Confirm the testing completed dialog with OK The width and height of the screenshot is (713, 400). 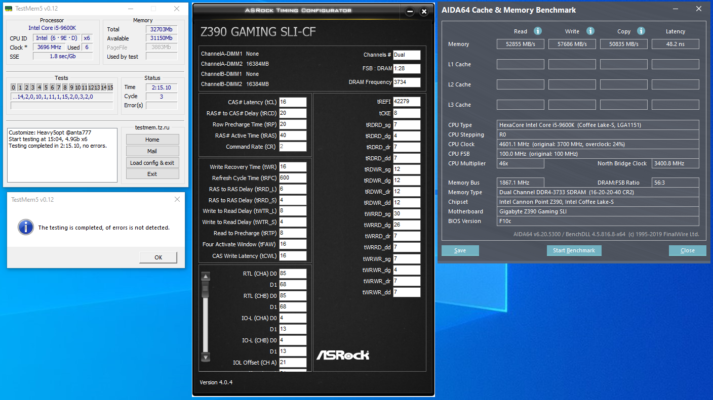point(159,257)
